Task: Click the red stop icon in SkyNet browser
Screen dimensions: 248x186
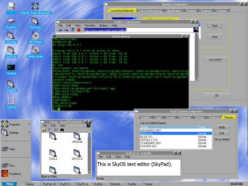Action: click(78, 30)
